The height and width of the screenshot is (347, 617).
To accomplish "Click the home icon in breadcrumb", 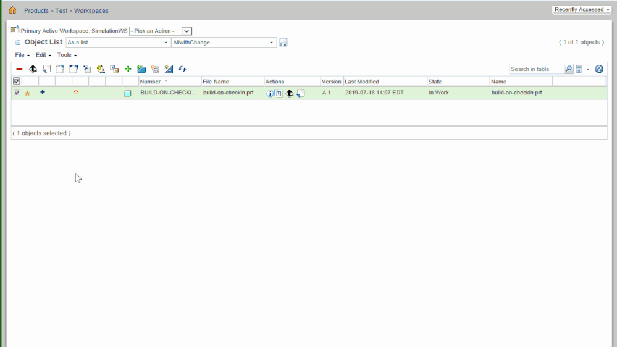I will point(12,10).
